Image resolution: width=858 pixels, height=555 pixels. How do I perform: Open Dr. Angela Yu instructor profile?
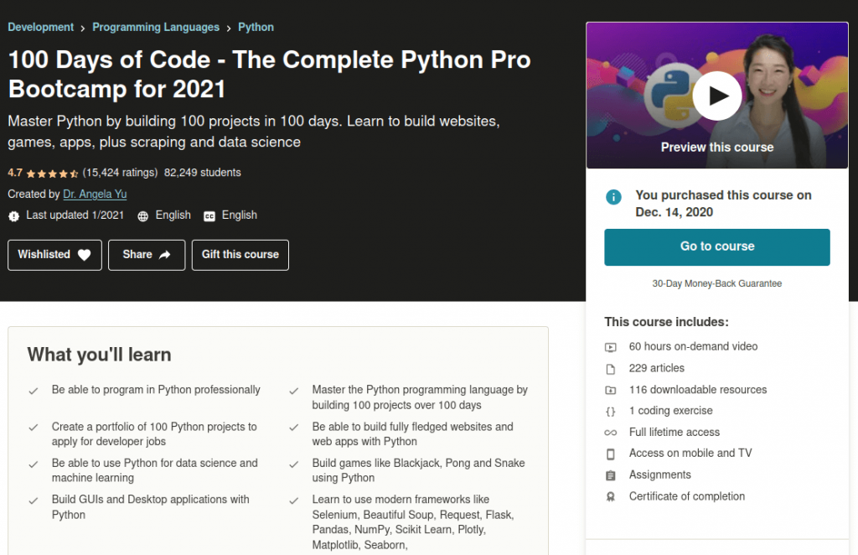[x=95, y=194]
